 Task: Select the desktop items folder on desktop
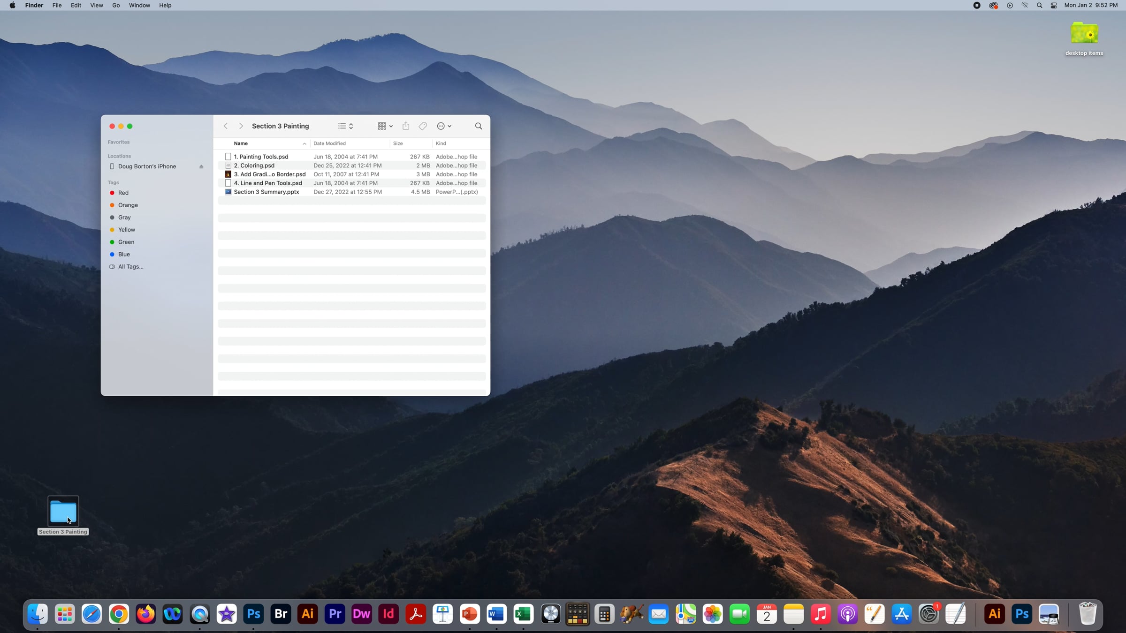[x=1084, y=39]
